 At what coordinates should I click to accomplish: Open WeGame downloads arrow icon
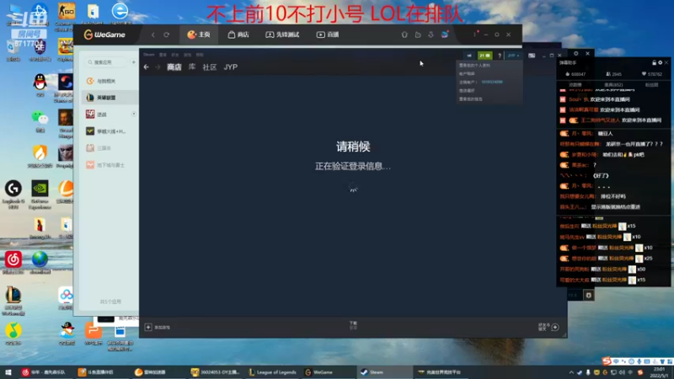tap(431, 35)
